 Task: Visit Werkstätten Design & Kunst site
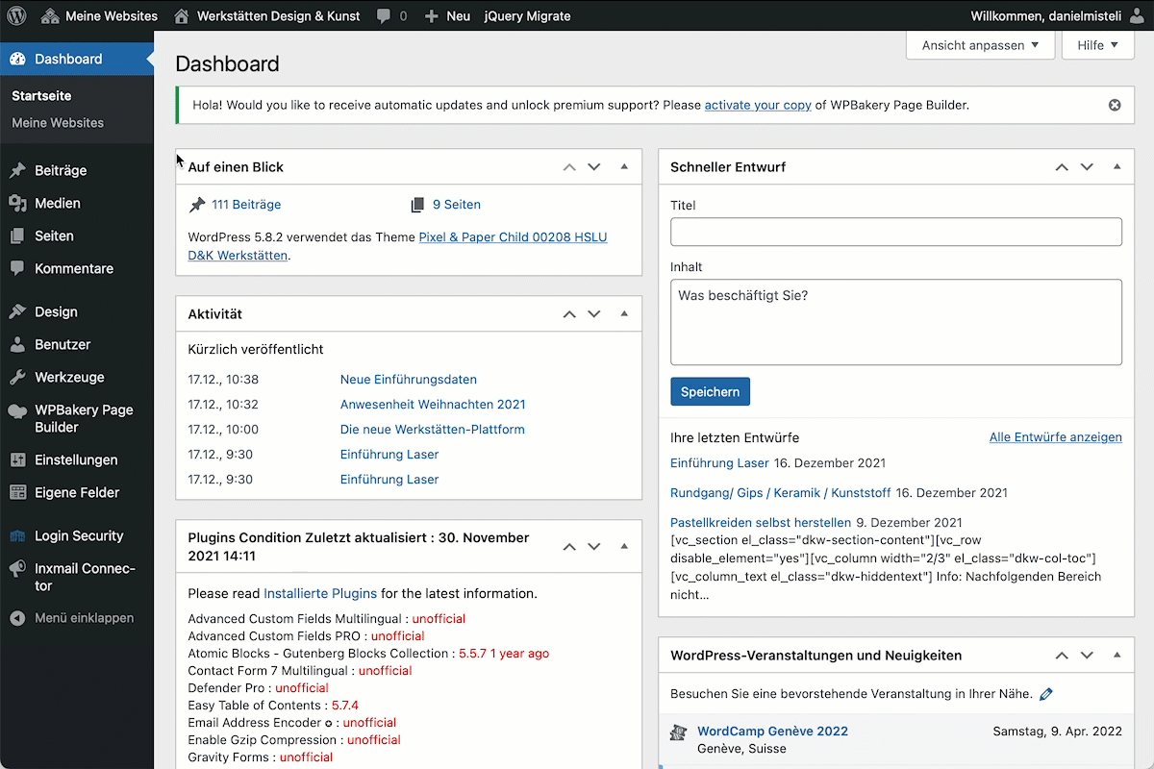[266, 15]
